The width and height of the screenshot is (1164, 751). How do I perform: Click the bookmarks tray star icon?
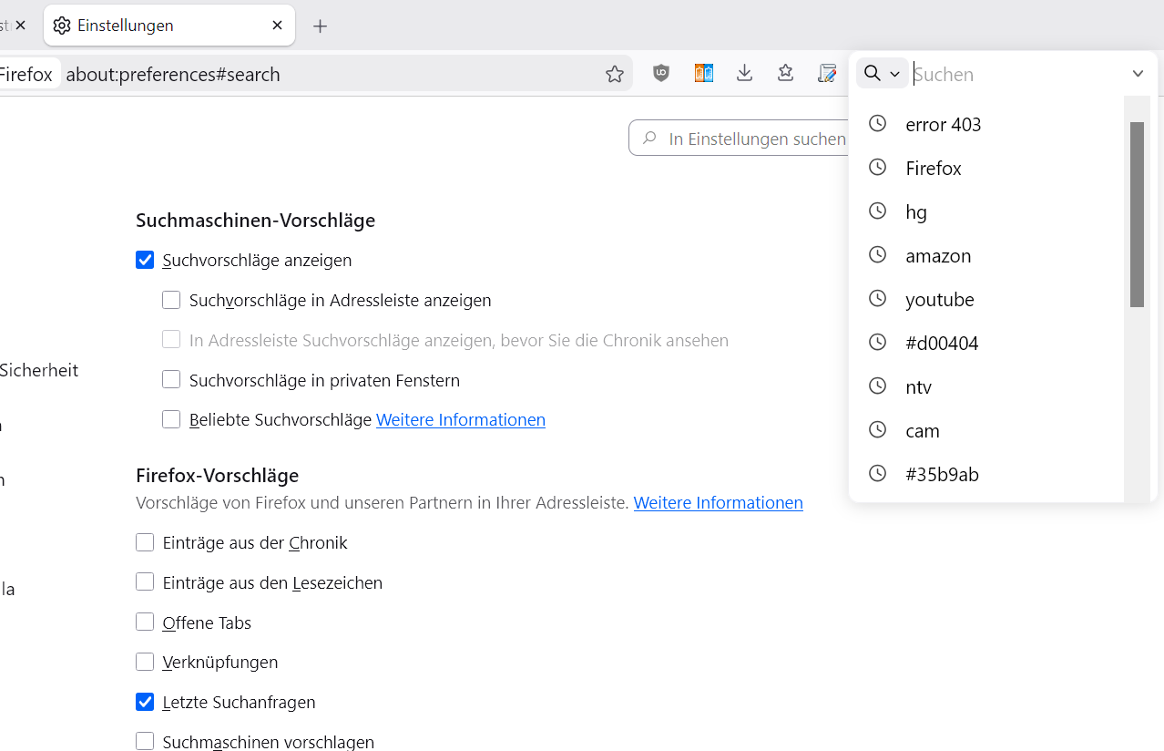pos(785,74)
